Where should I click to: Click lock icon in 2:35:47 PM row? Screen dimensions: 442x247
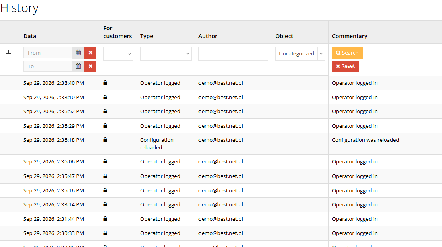105,176
